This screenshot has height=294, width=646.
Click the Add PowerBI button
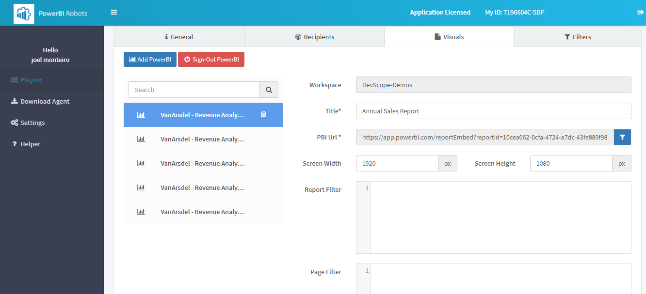click(149, 59)
